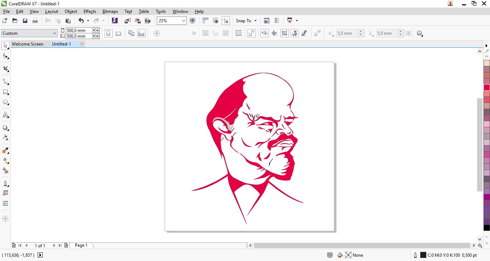Viewport: 490px width, 261px height.
Task: Open the Effects menu
Action: [90, 11]
